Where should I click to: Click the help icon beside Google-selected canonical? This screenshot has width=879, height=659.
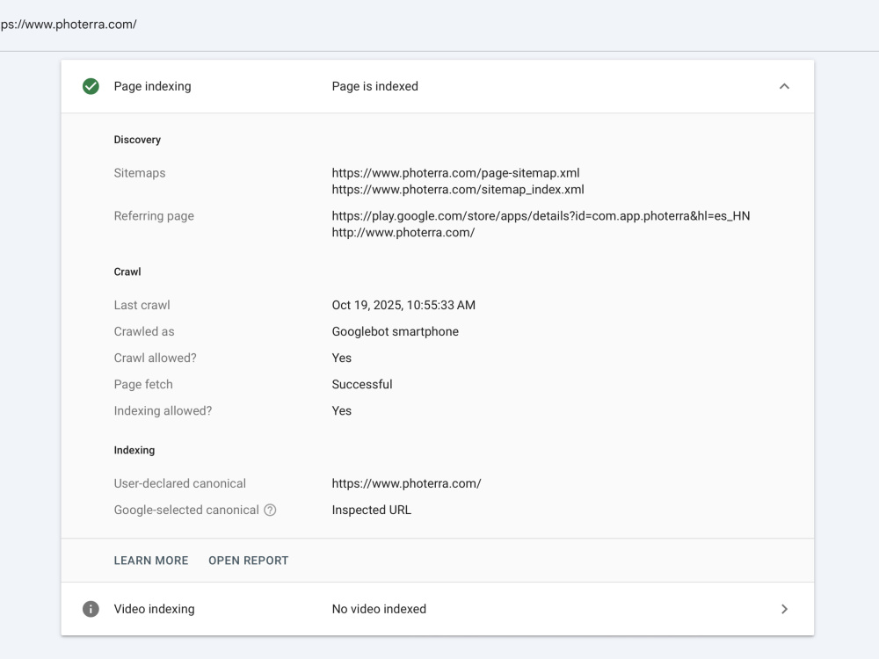click(270, 510)
